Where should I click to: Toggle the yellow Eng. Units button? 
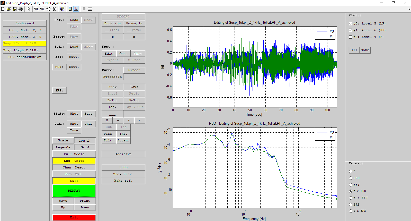coord(74,161)
